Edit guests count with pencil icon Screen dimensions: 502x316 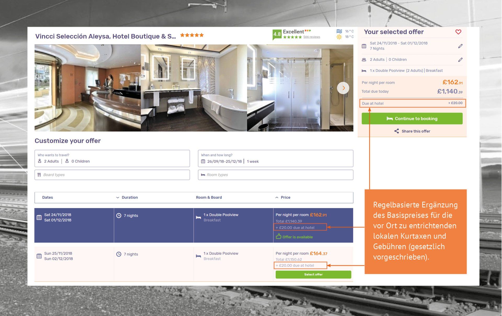tap(460, 60)
